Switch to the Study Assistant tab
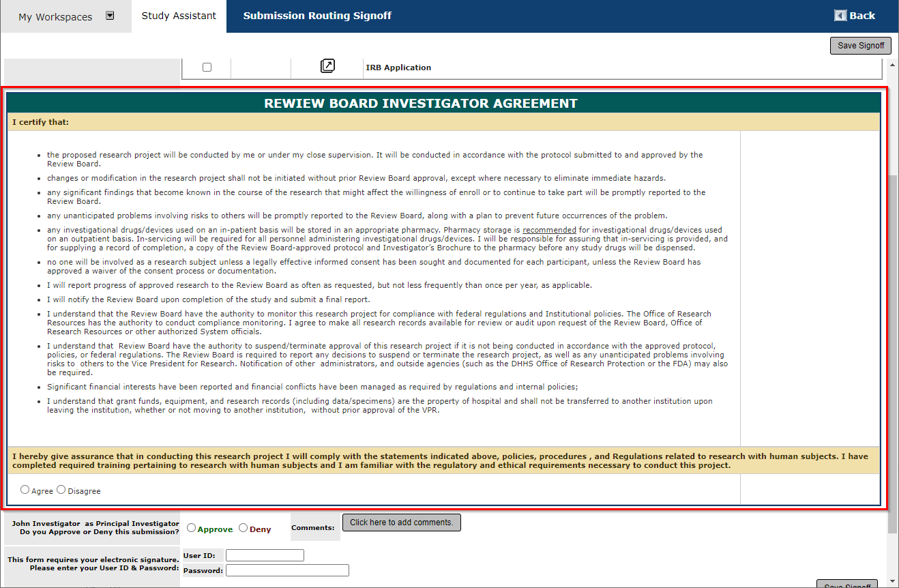The width and height of the screenshot is (899, 588). click(179, 16)
